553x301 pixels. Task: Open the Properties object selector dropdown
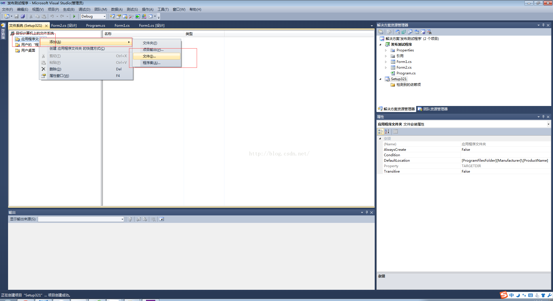click(x=548, y=124)
